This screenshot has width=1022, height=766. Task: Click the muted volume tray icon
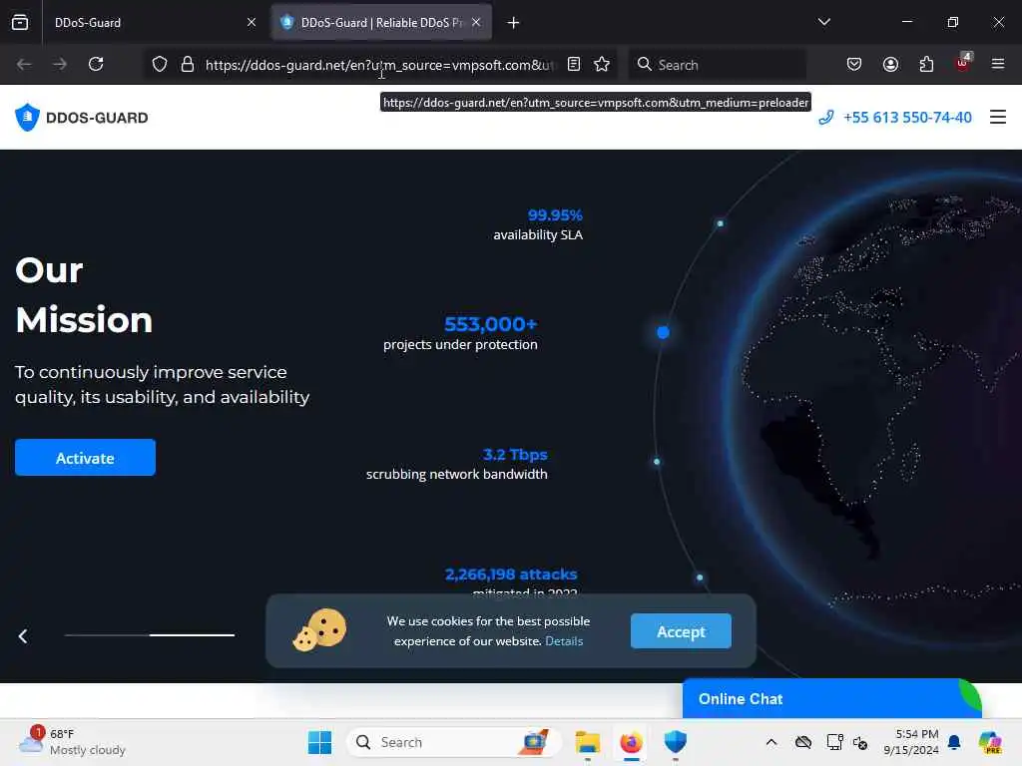coord(860,742)
